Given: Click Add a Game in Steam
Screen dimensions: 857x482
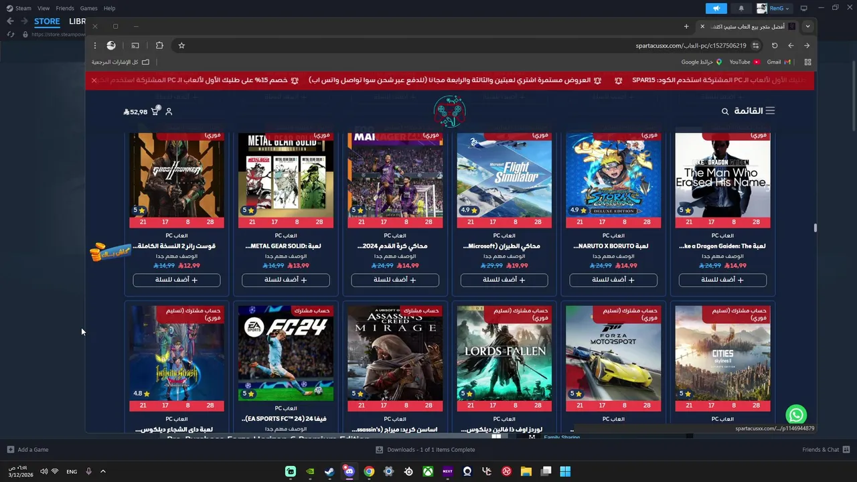Looking at the screenshot, I should click(27, 450).
